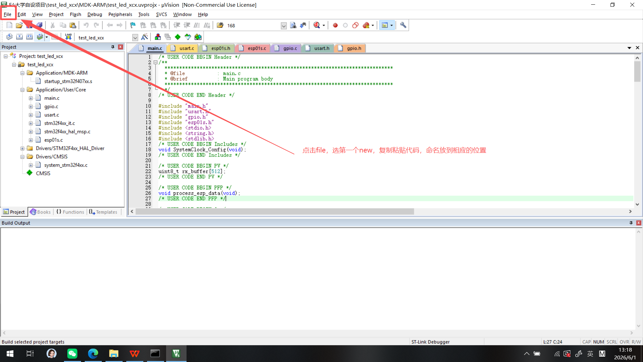Open the Flash menu

click(75, 14)
